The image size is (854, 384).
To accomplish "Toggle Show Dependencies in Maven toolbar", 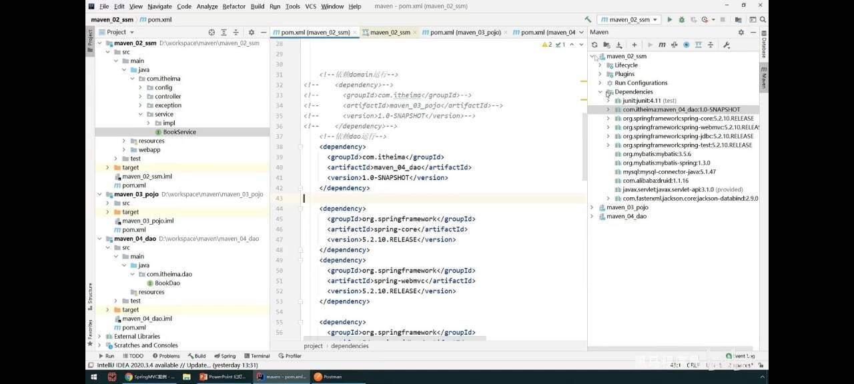I will point(698,45).
